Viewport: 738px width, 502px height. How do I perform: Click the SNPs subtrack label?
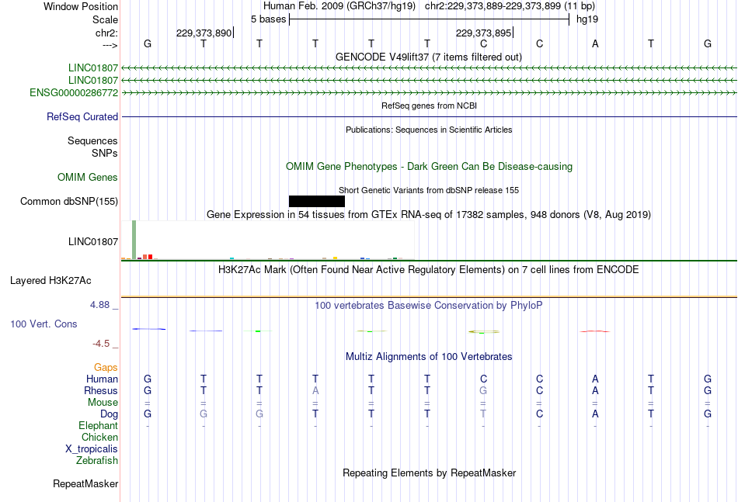tap(105, 153)
